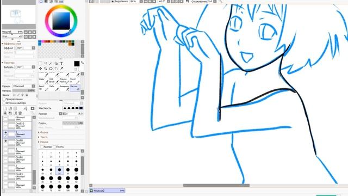Hide layer Слой8 using its eye icon
Viewport: 348px width, 196px height.
[x=6, y=141]
